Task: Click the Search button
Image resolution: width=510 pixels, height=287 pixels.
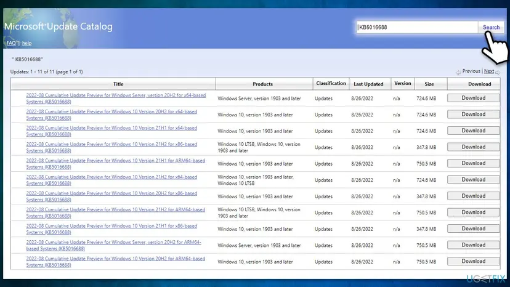Action: pyautogui.click(x=491, y=27)
